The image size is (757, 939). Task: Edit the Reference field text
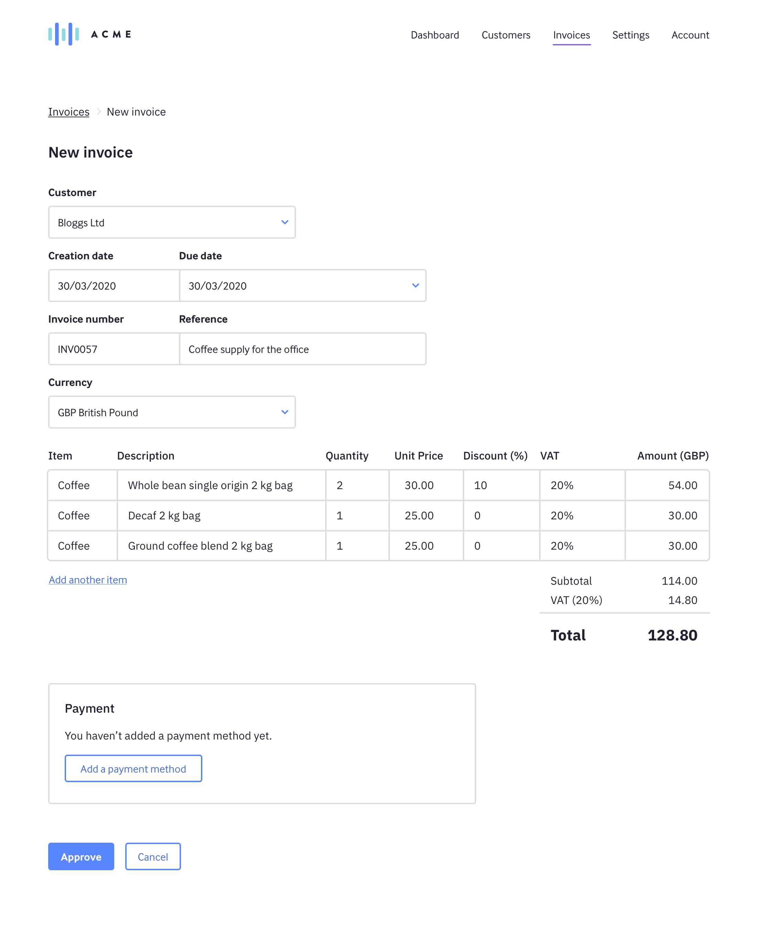[x=302, y=349]
